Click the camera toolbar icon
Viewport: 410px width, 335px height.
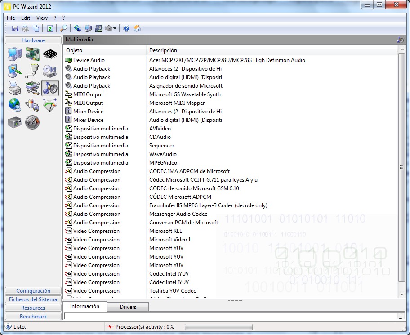109,28
